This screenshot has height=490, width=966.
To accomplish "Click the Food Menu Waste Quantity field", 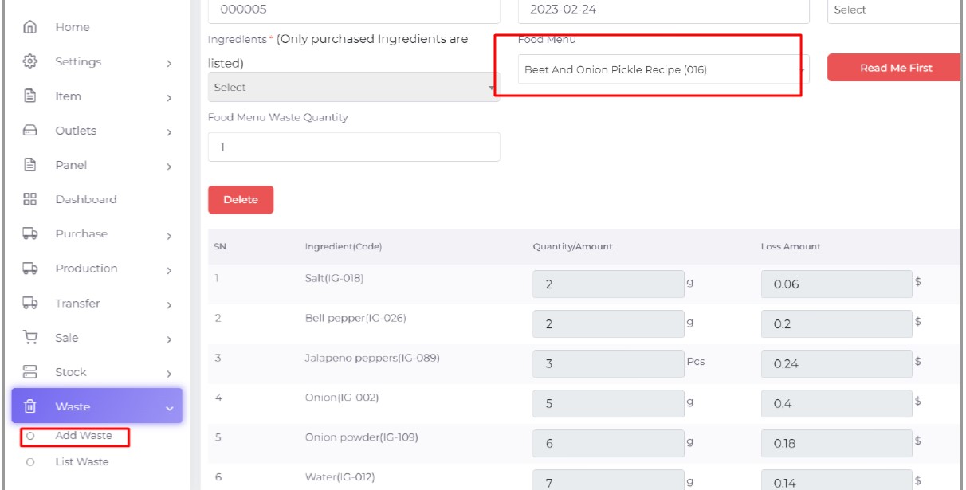I will click(x=353, y=147).
